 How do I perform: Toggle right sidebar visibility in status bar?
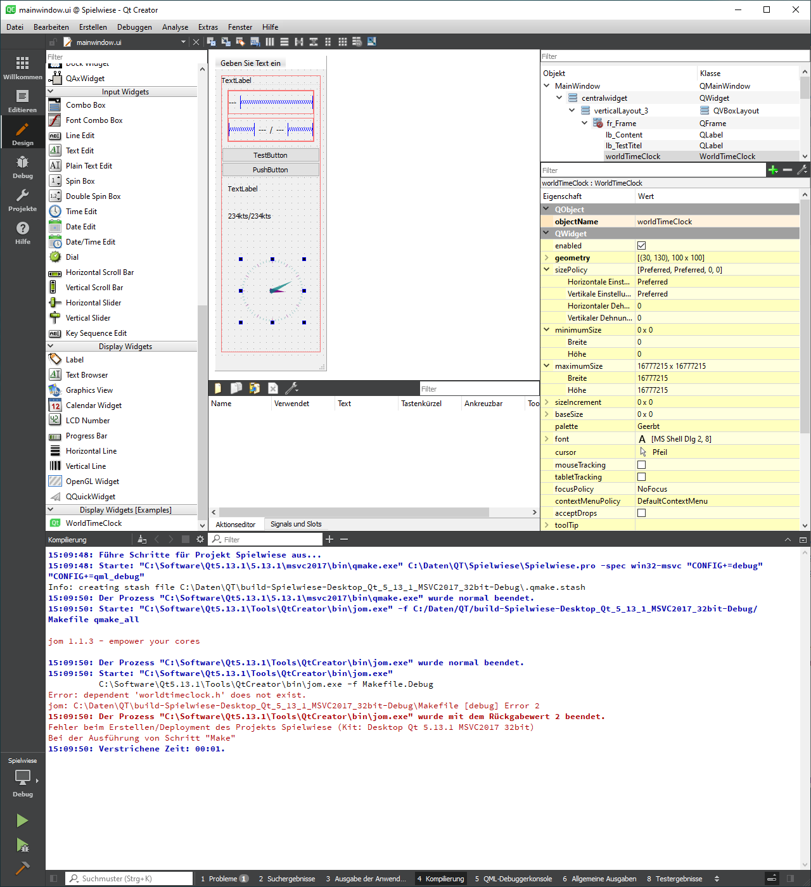[790, 879]
